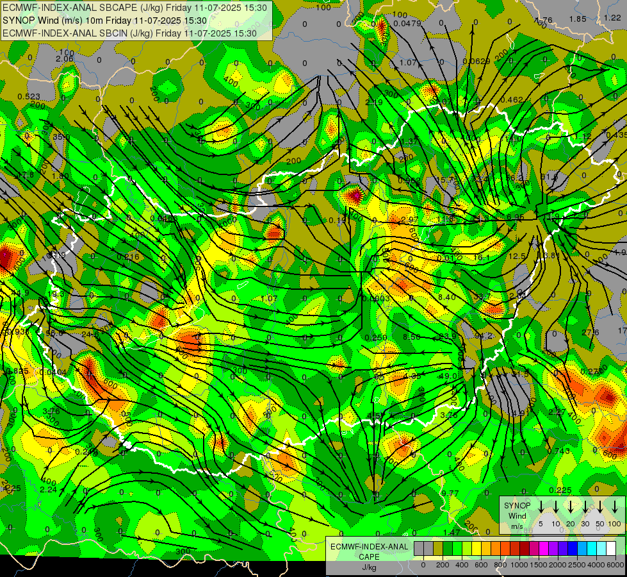Click the 10 m/s wind arrow in legend
Screen dimensions: 627x577
click(555, 506)
